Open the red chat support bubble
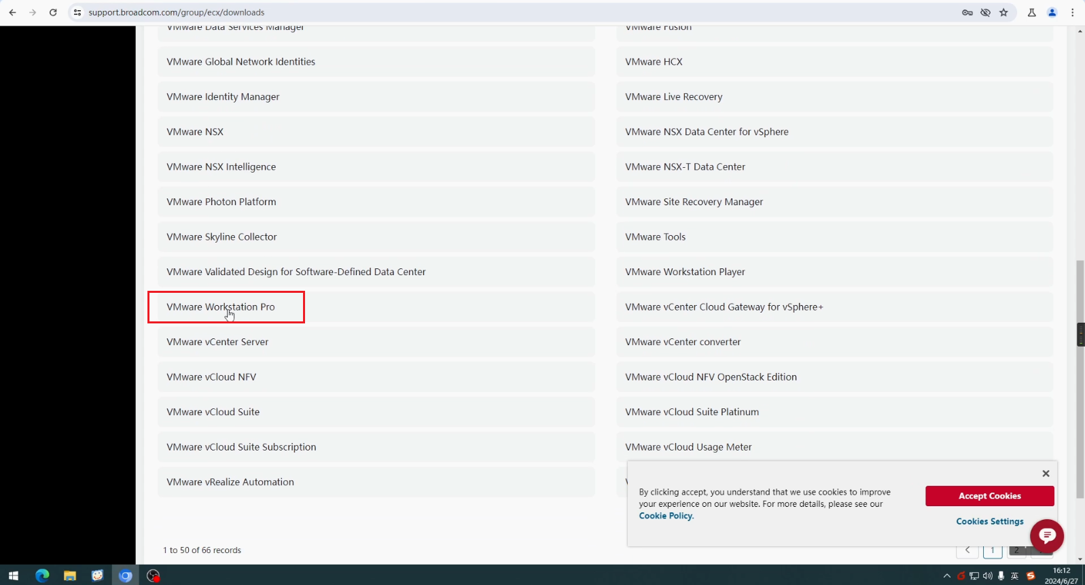1085x585 pixels. tap(1047, 536)
